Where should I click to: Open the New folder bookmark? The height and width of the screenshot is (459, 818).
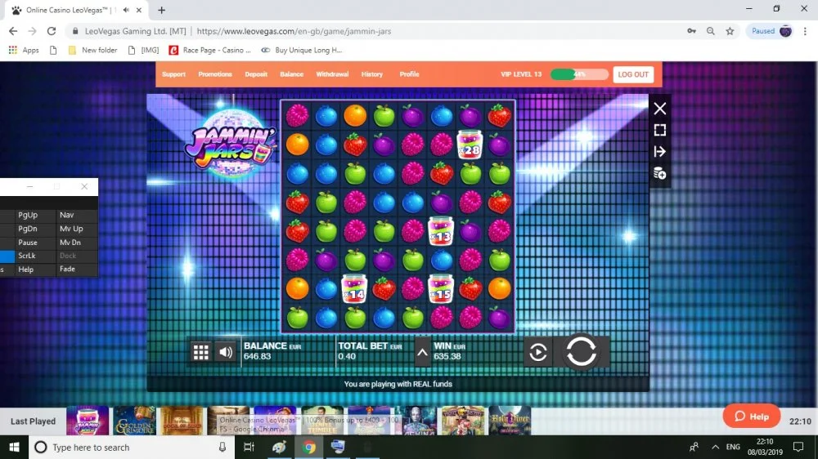[x=93, y=50]
